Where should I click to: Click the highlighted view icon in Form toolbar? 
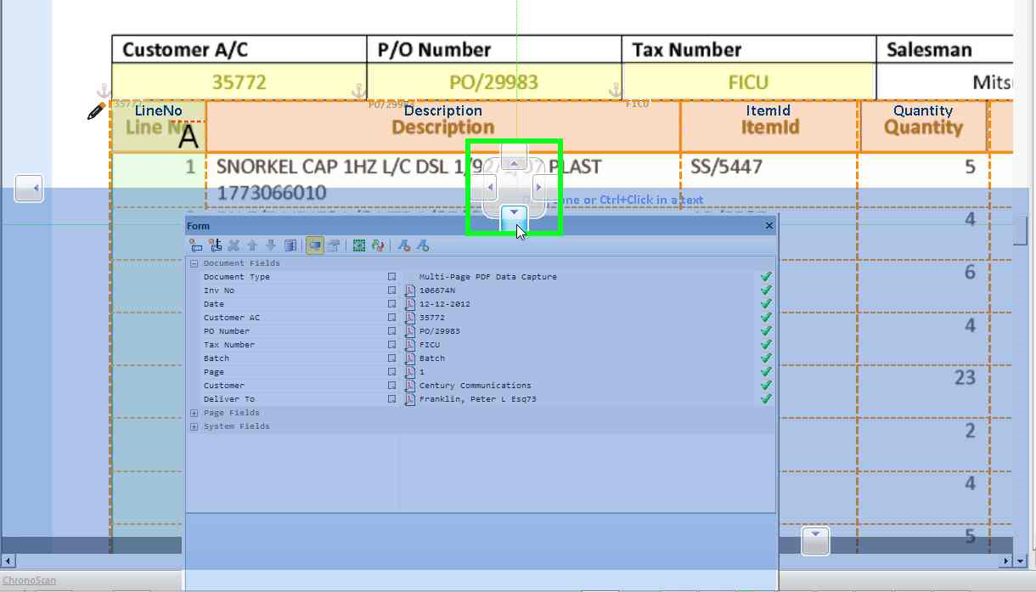(x=314, y=245)
